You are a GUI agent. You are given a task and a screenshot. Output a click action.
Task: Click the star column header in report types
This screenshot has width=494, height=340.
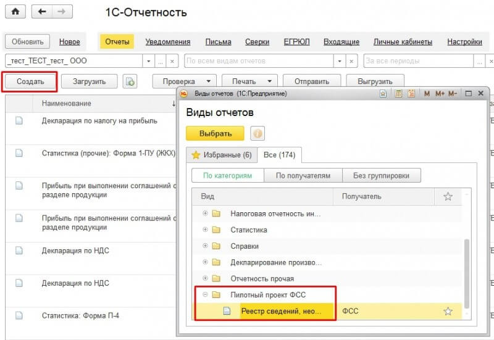tap(448, 196)
